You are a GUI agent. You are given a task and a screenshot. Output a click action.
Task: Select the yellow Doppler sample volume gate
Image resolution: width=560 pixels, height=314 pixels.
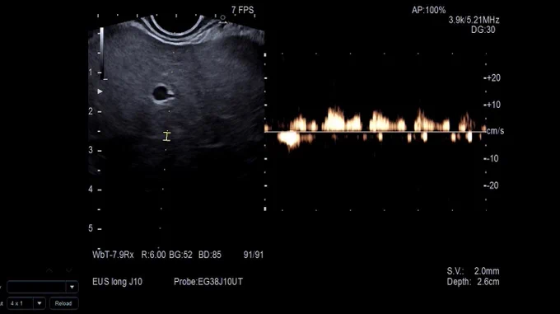pos(167,136)
